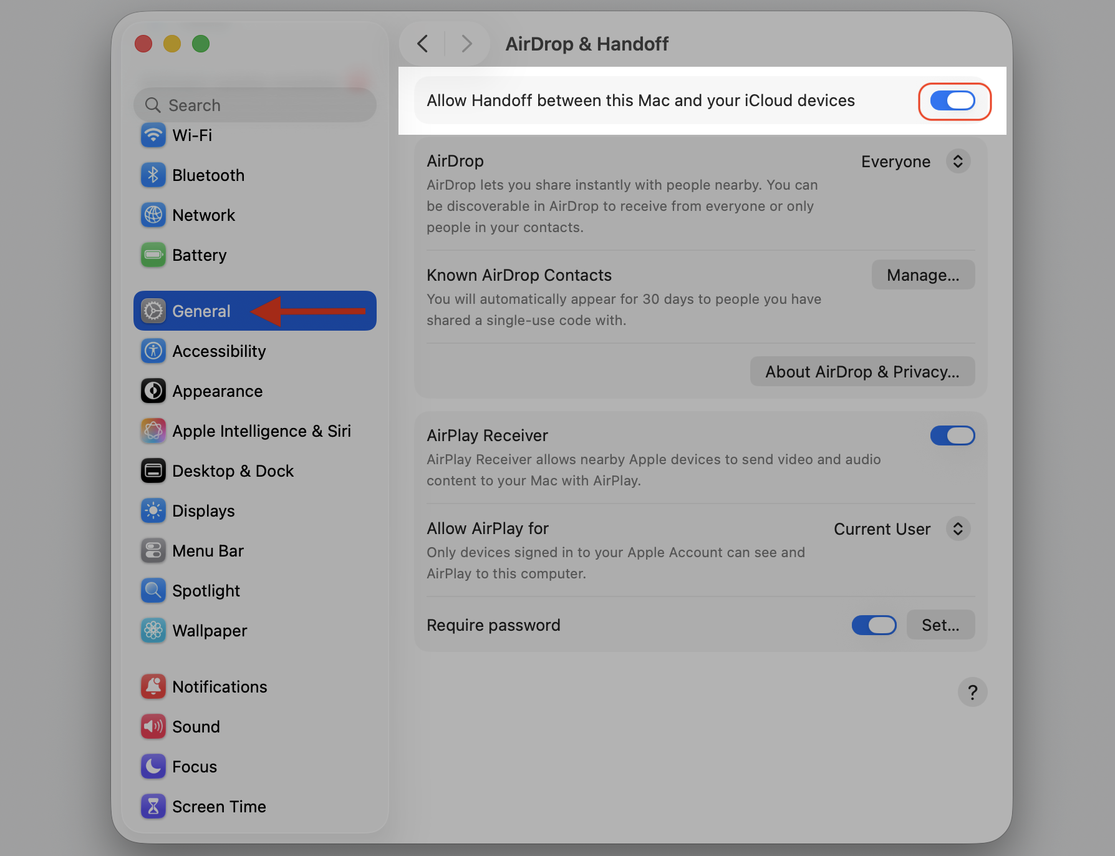The width and height of the screenshot is (1115, 856).
Task: Click the AirDrop & Handoff title text
Action: (587, 44)
